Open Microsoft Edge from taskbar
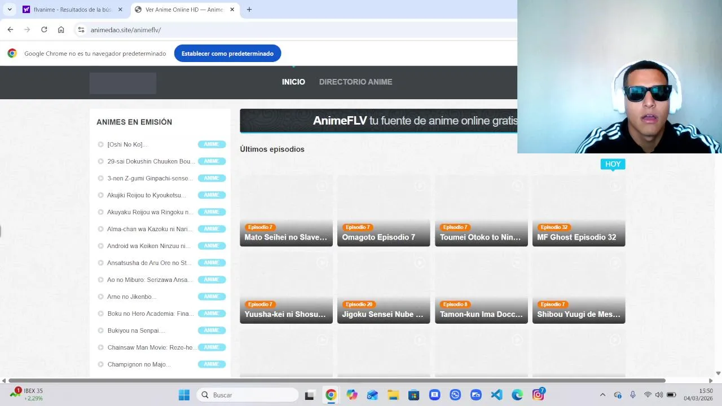Screen dimensions: 722x406 [x=517, y=395]
